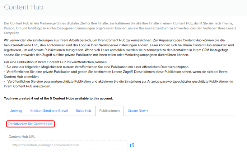Open the Knelsen Sand and Gravel tab

(x=48, y=111)
